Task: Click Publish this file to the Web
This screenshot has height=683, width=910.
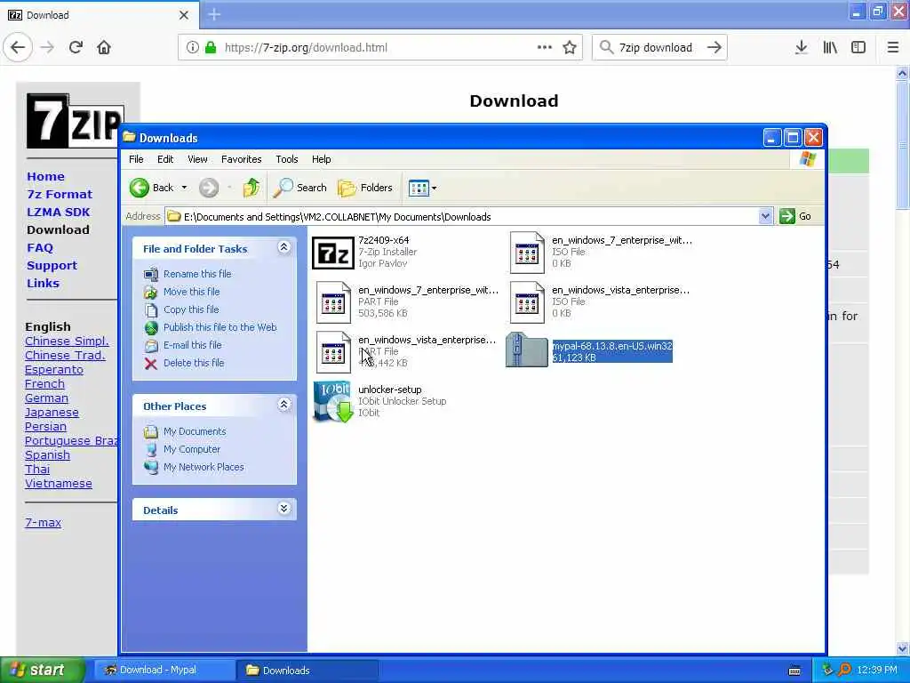Action: pyautogui.click(x=220, y=327)
